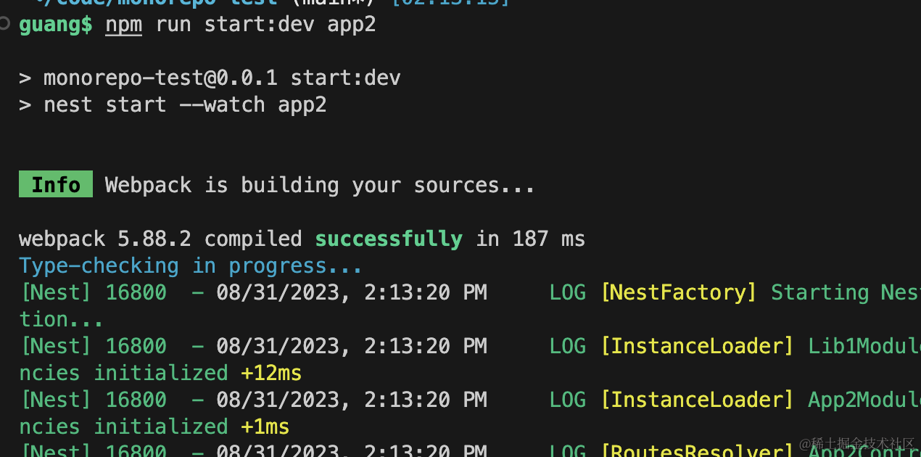Image resolution: width=921 pixels, height=457 pixels.
Task: Click the monorepo-test@0.0.1 package text
Action: coord(160,78)
